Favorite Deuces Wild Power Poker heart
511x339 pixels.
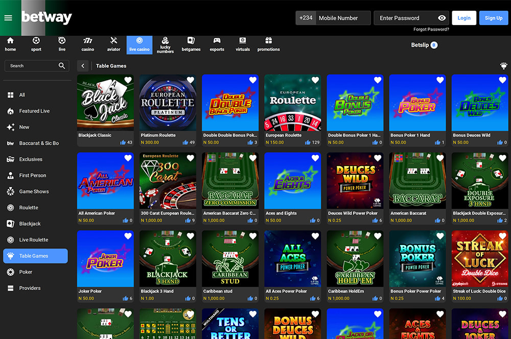tap(378, 158)
